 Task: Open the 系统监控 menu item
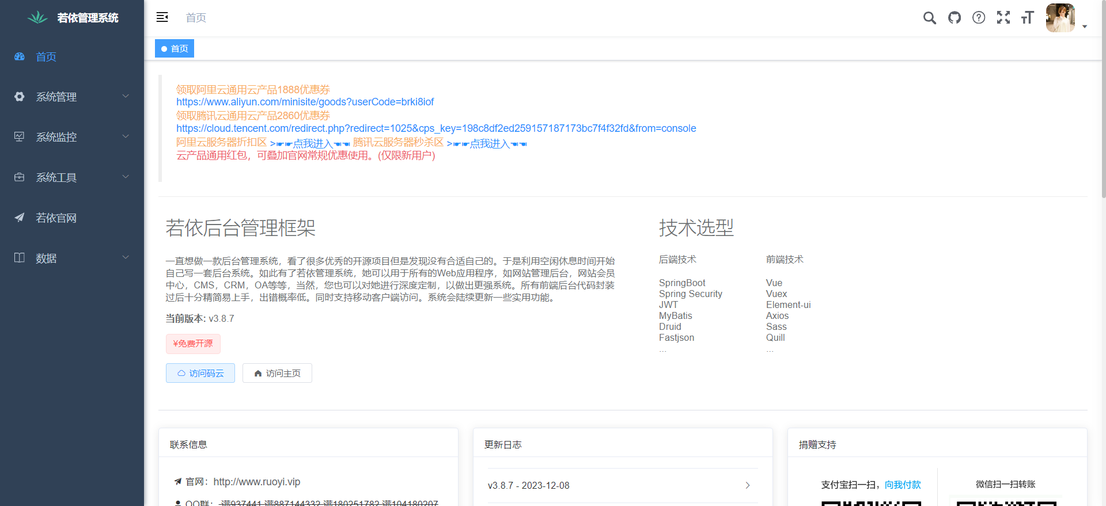(72, 137)
